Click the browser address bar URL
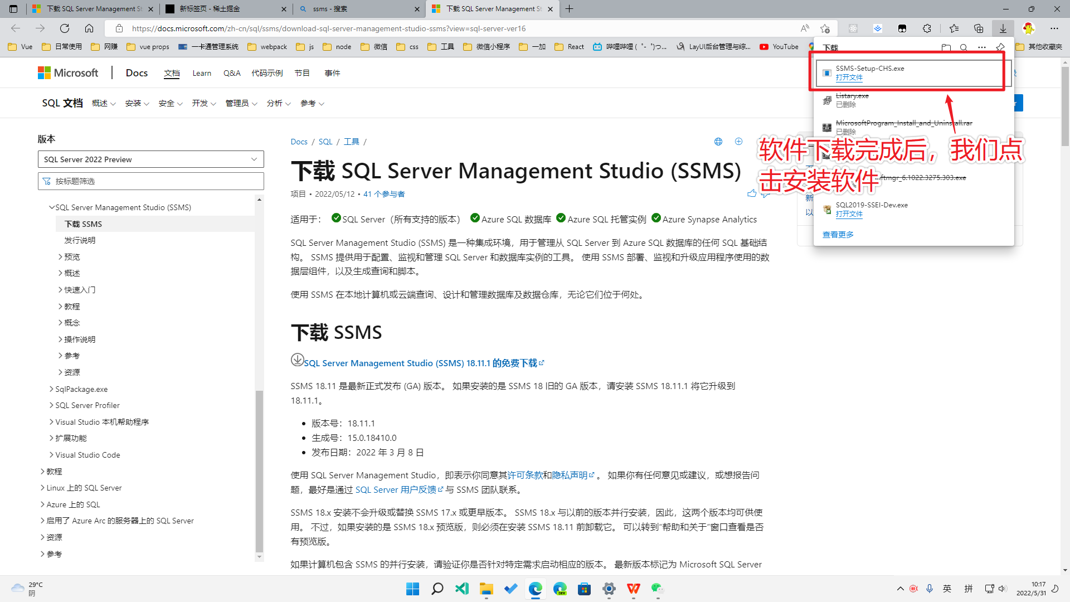The image size is (1070, 602). coord(329,28)
